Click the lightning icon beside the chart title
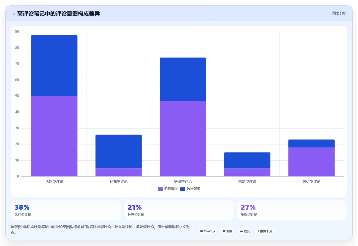 point(13,14)
